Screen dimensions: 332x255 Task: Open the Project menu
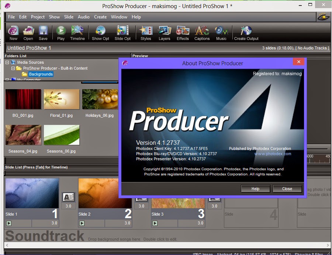click(x=38, y=17)
